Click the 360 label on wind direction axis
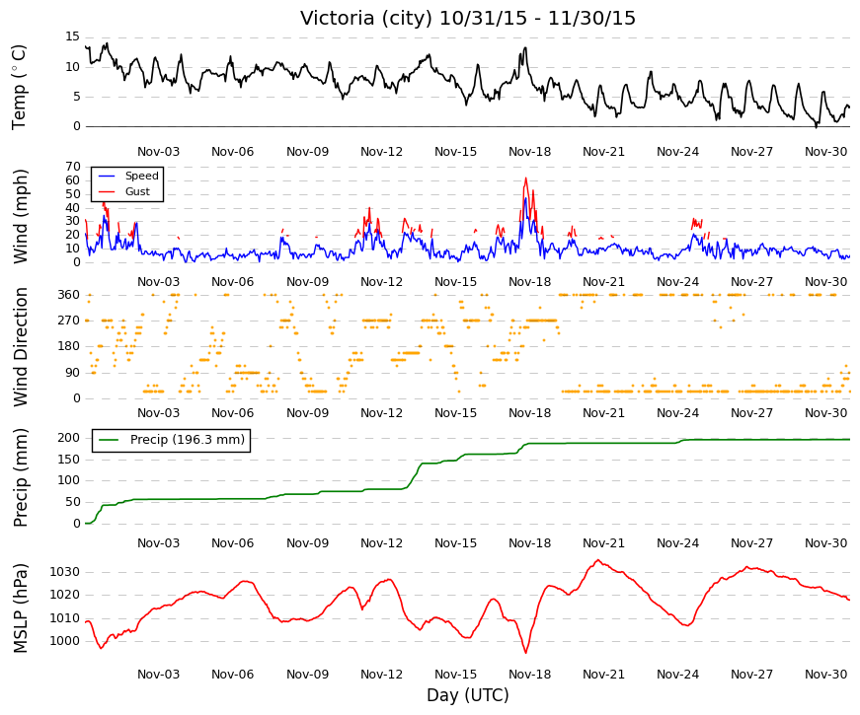 (x=69, y=295)
